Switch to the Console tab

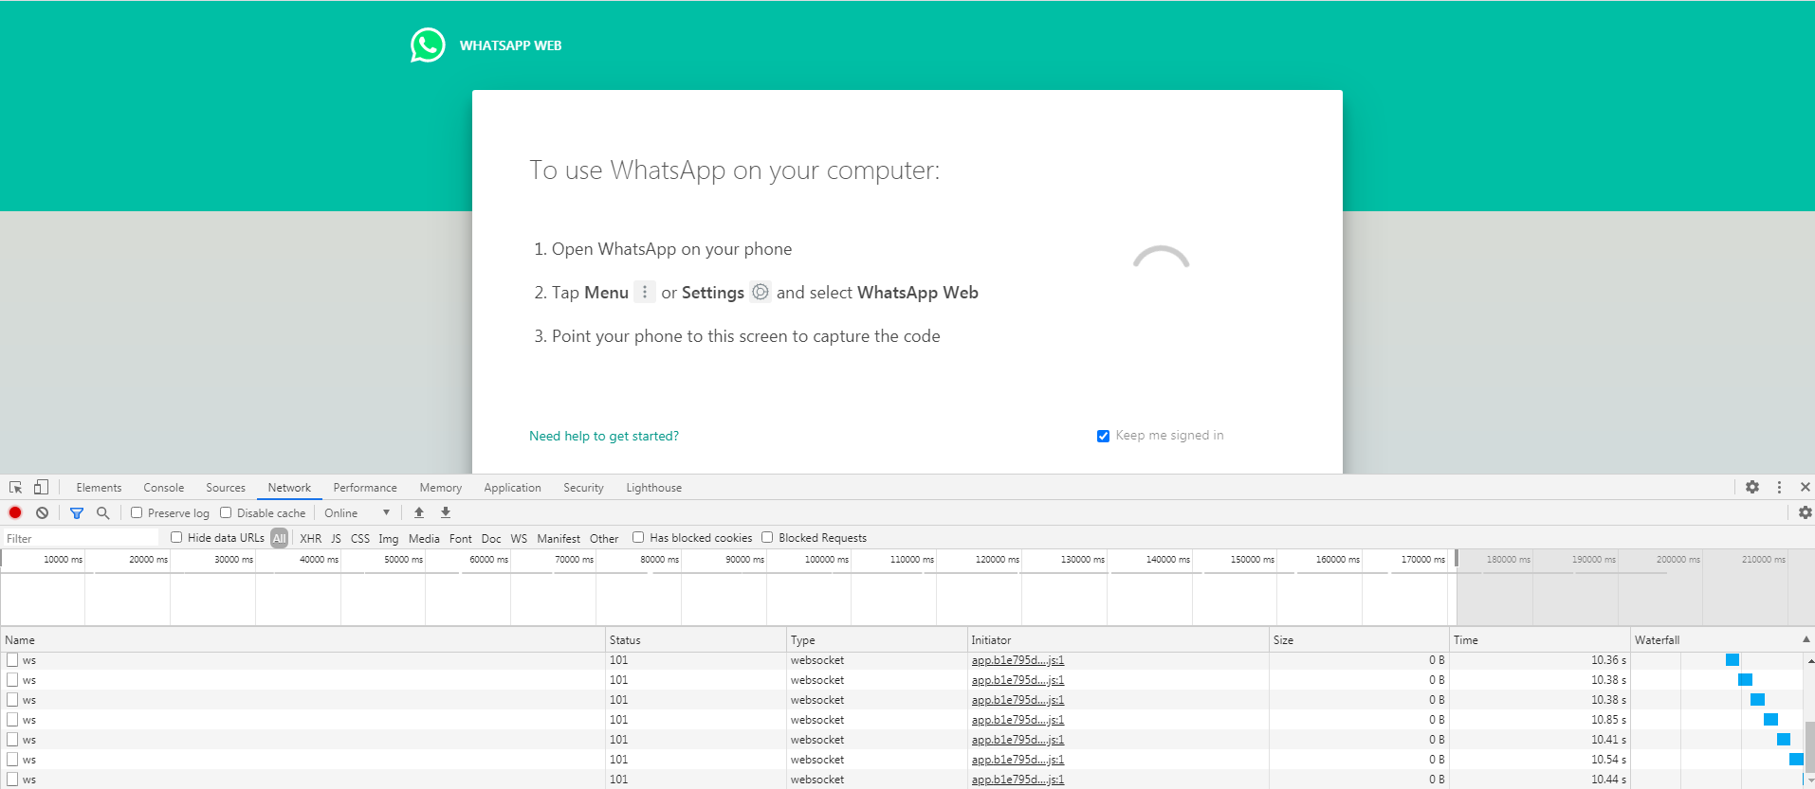pyautogui.click(x=163, y=488)
